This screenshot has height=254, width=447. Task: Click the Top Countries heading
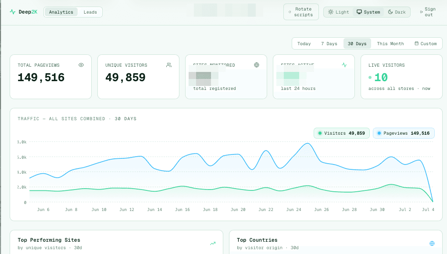(x=257, y=240)
